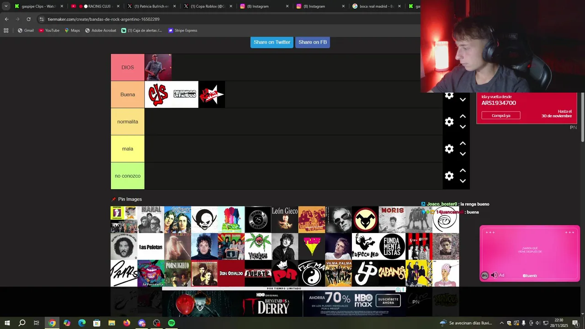Pick the CJS logo in Buena tier
Image resolution: width=585 pixels, height=329 pixels.
point(158,95)
